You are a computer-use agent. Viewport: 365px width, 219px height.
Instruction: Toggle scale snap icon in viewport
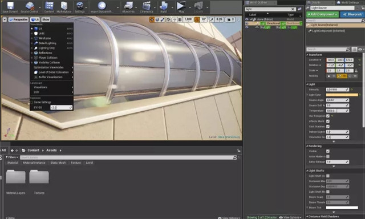(212, 20)
